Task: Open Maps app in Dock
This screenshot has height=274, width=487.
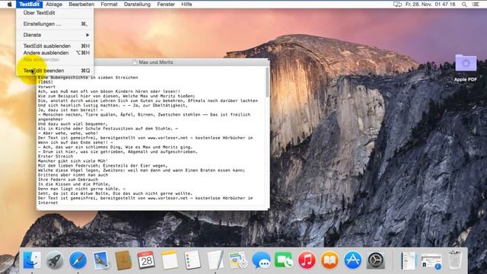Action: click(238, 260)
